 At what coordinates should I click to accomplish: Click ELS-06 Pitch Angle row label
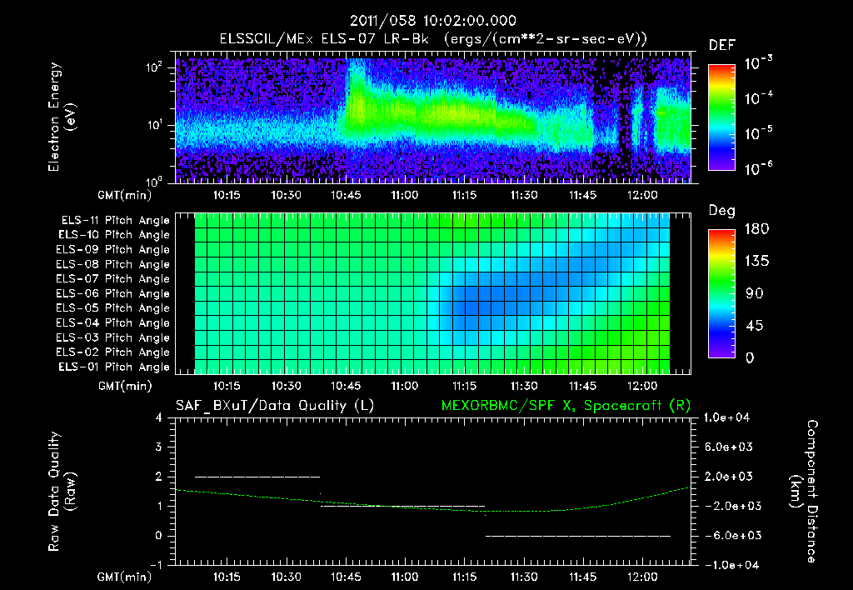click(x=113, y=293)
